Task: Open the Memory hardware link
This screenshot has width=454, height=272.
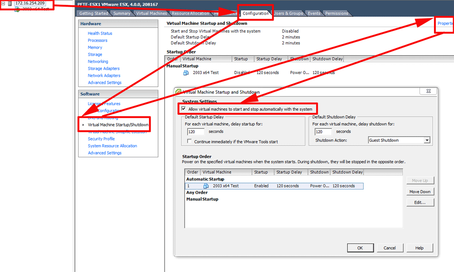Action: 95,47
